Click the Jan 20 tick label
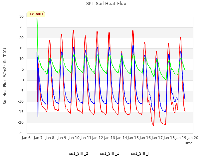This screenshot has height=160, width=213. [x=193, y=138]
